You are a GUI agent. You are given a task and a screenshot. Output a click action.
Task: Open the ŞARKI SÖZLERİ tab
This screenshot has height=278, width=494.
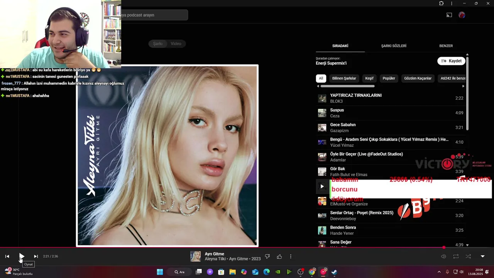394,46
